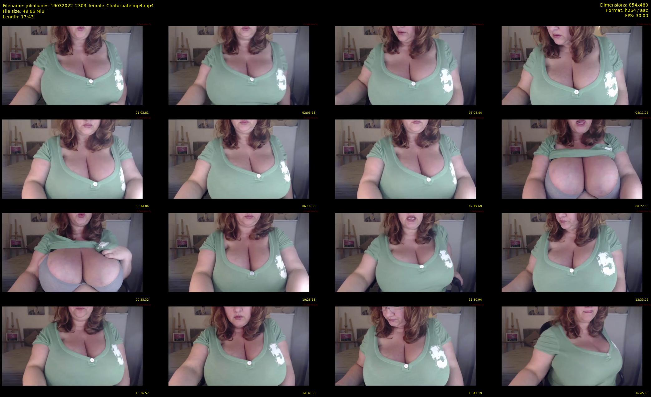Select the last frame at 16:45.00
The image size is (651, 397).
[x=572, y=346]
